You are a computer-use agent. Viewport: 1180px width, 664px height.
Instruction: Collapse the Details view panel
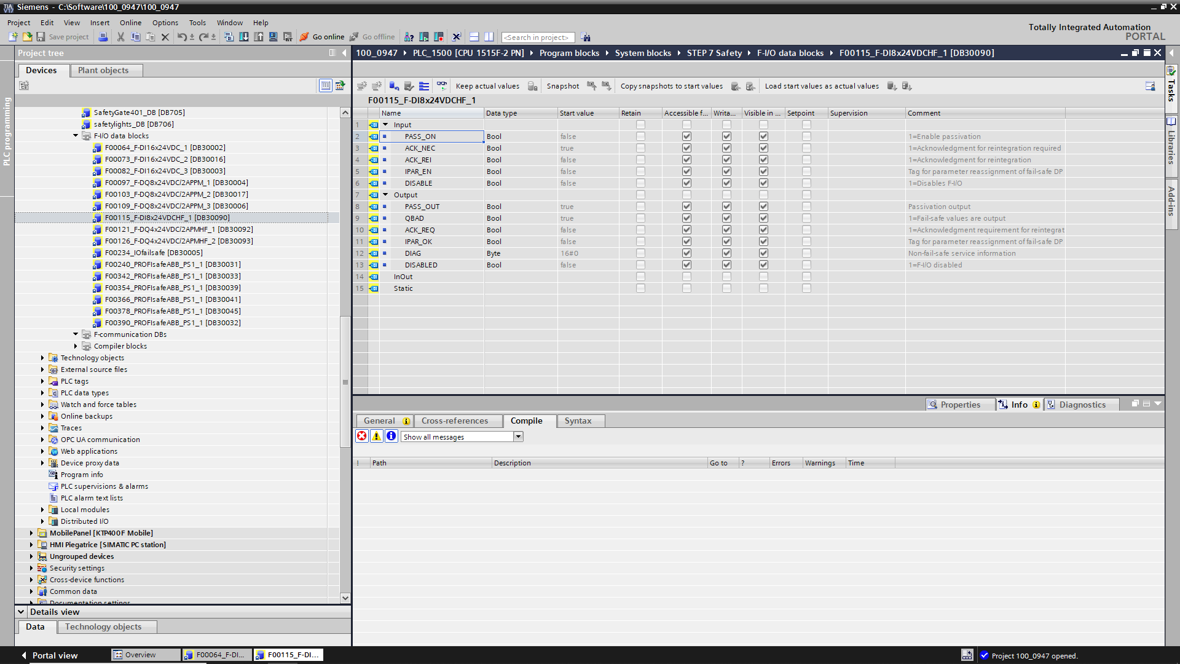pos(21,612)
